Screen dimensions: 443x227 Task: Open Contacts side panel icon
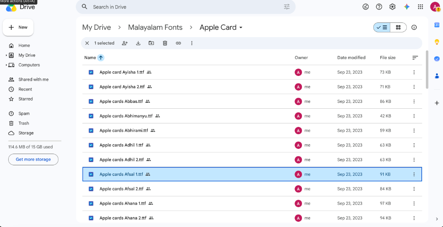coord(437,76)
